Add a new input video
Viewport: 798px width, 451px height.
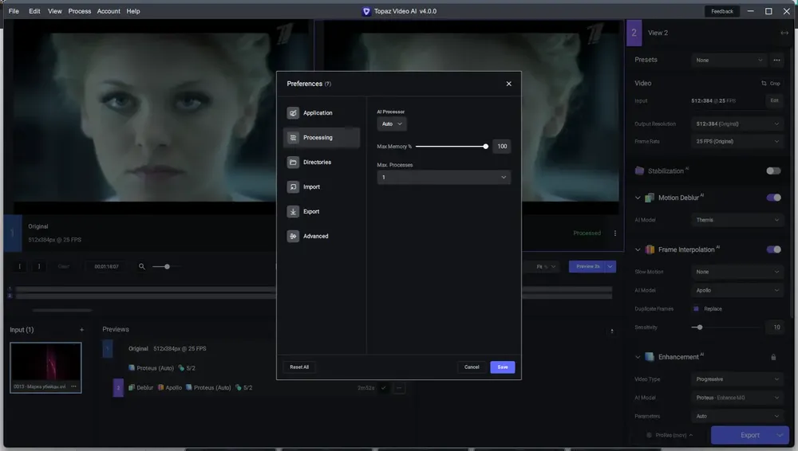[81, 330]
